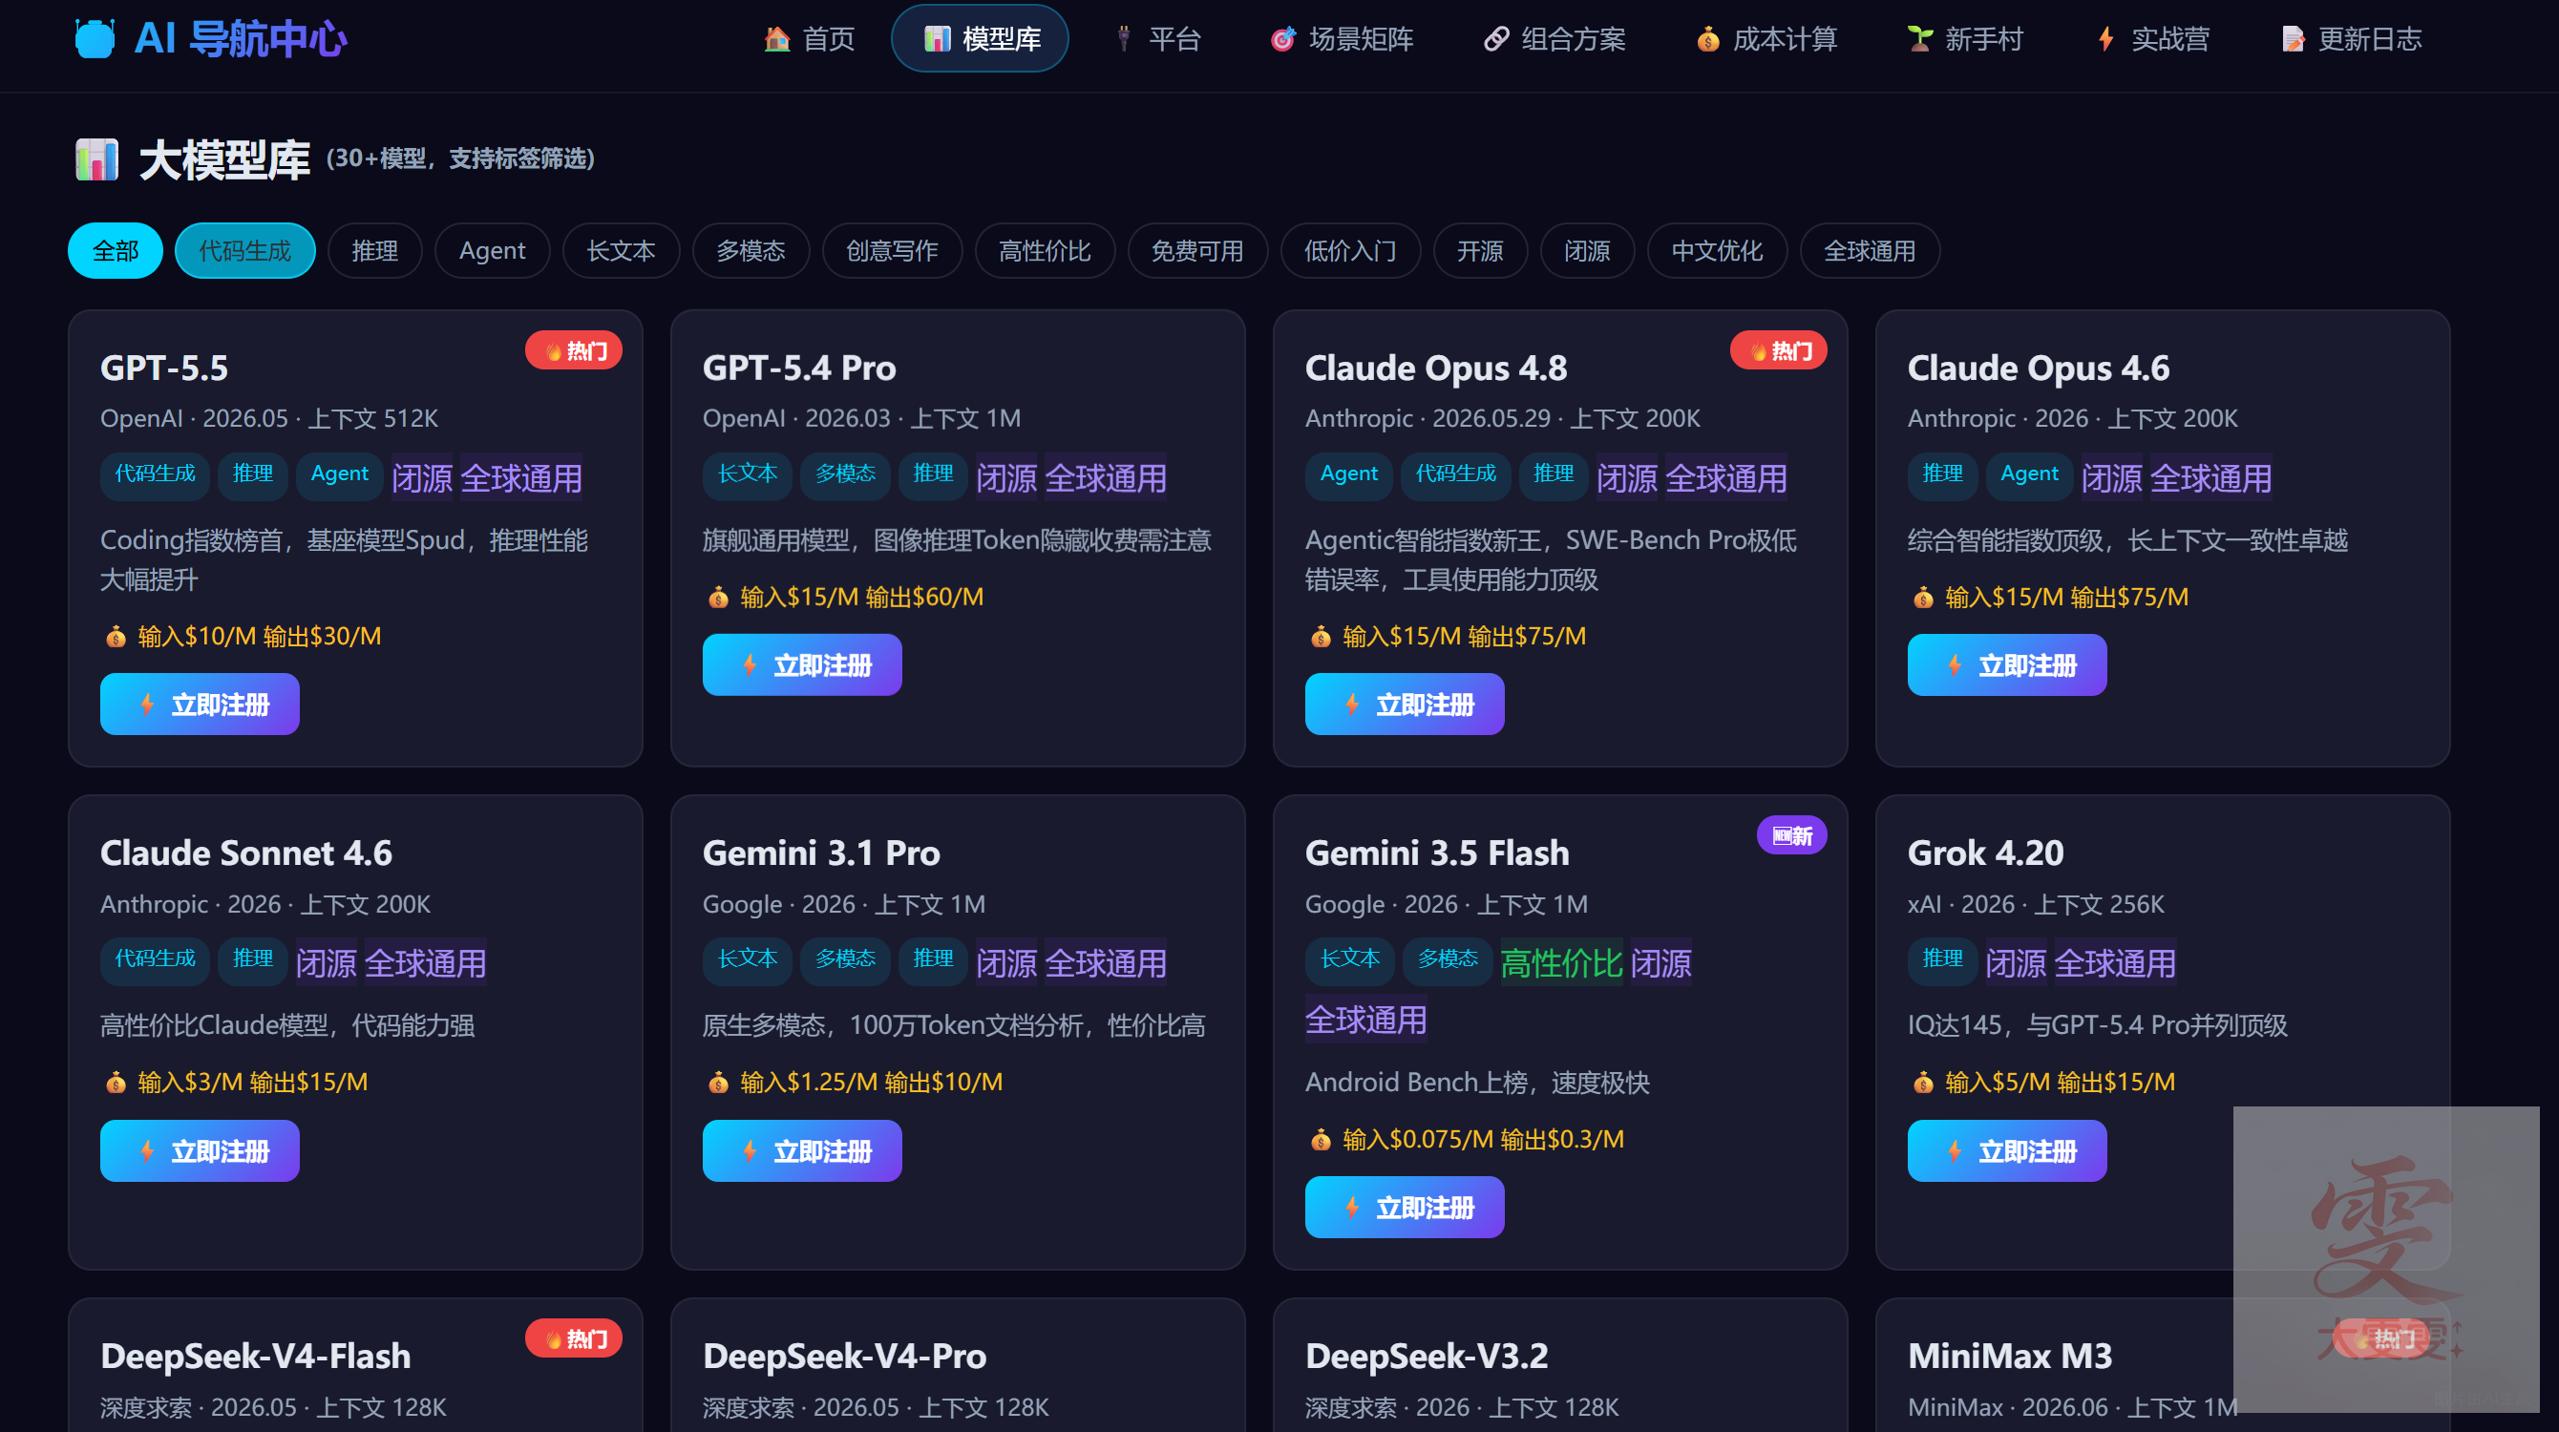This screenshot has height=1432, width=2559.
Task: Click the DeepSeek-V4-Pro card title
Action: click(844, 1356)
